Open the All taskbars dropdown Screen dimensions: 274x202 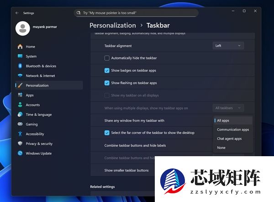(x=228, y=108)
